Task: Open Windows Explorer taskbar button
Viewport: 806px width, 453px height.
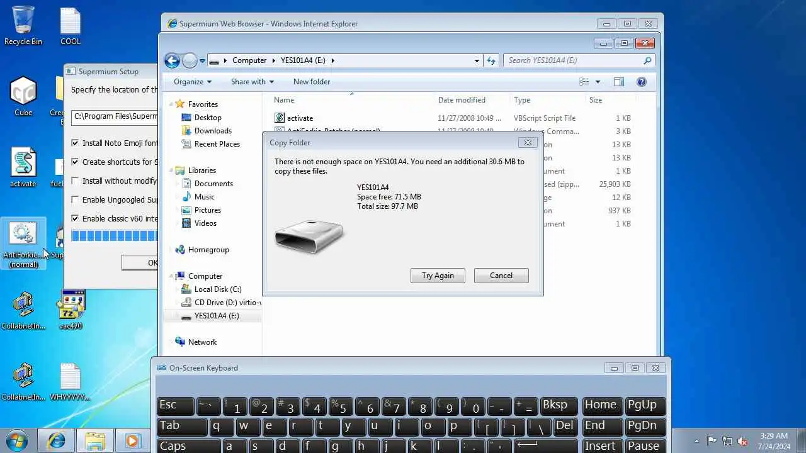Action: pos(94,440)
